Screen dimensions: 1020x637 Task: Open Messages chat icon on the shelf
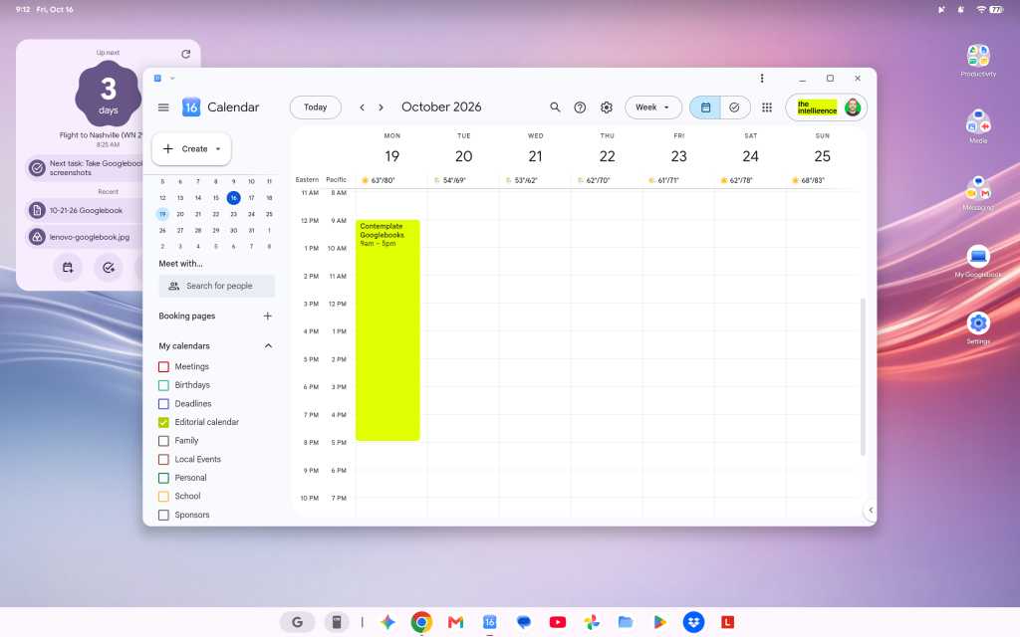point(524,622)
